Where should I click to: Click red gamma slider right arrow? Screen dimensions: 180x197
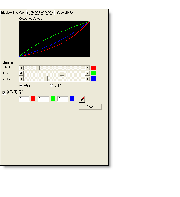[88, 68]
